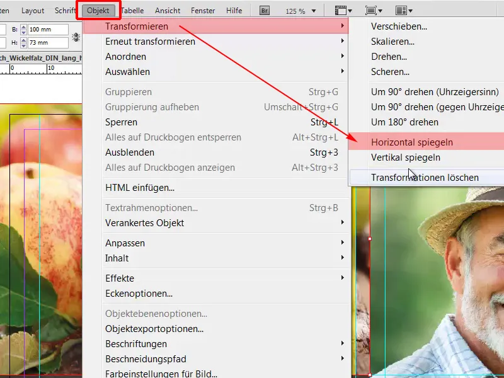504x378 pixels.
Task: Open the Ansicht menu
Action: coord(168,11)
